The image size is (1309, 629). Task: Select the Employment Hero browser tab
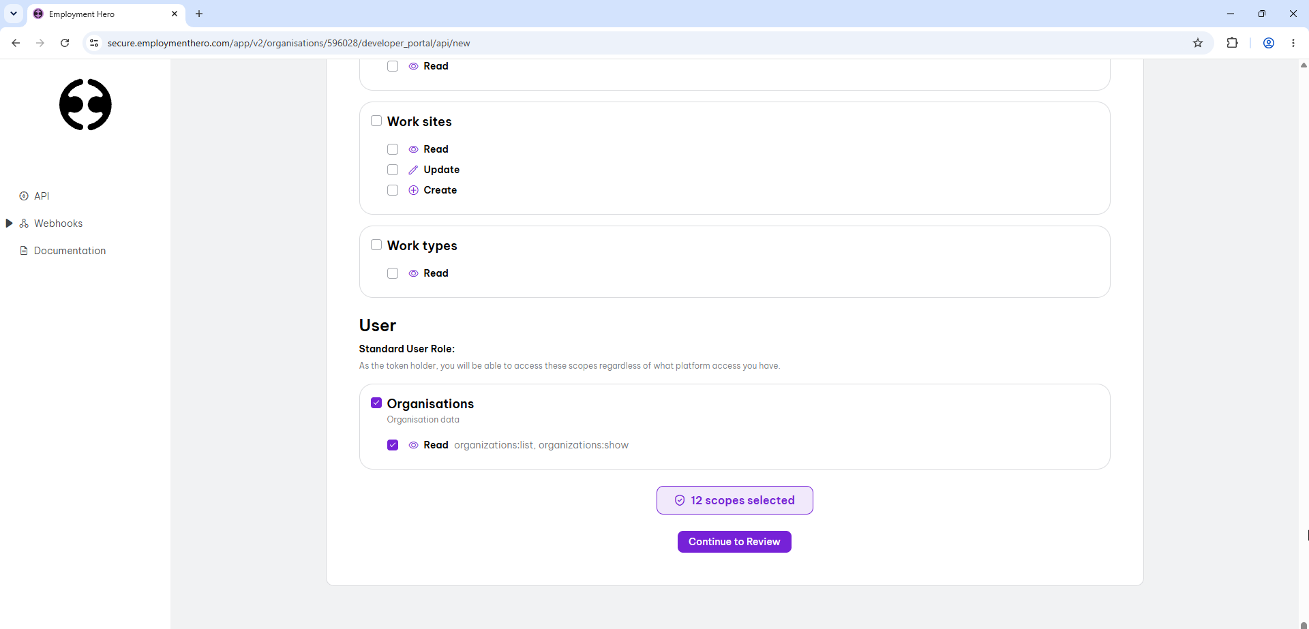pyautogui.click(x=106, y=14)
